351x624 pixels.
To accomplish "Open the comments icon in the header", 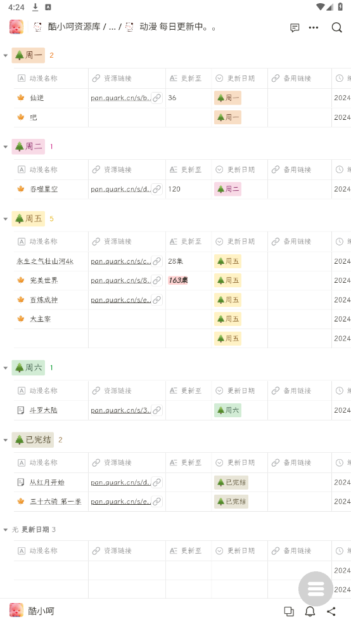I will pyautogui.click(x=295, y=27).
